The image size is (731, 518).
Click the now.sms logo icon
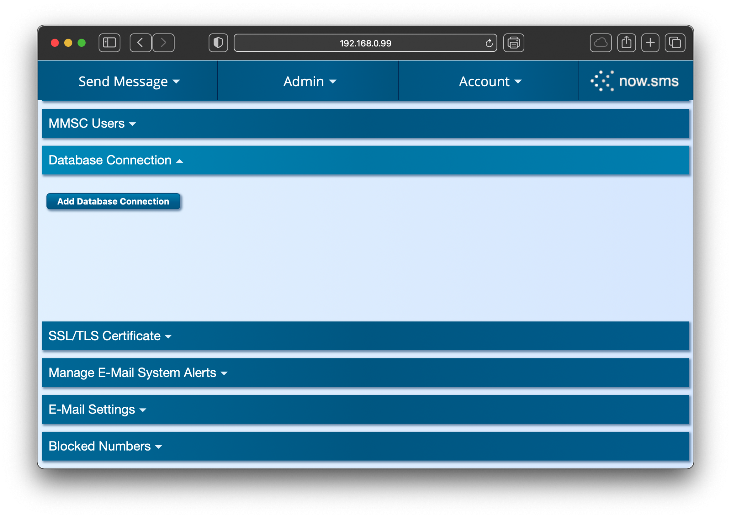602,81
